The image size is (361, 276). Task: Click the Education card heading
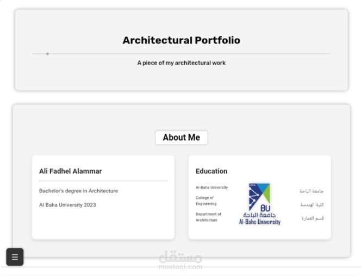pyautogui.click(x=211, y=171)
